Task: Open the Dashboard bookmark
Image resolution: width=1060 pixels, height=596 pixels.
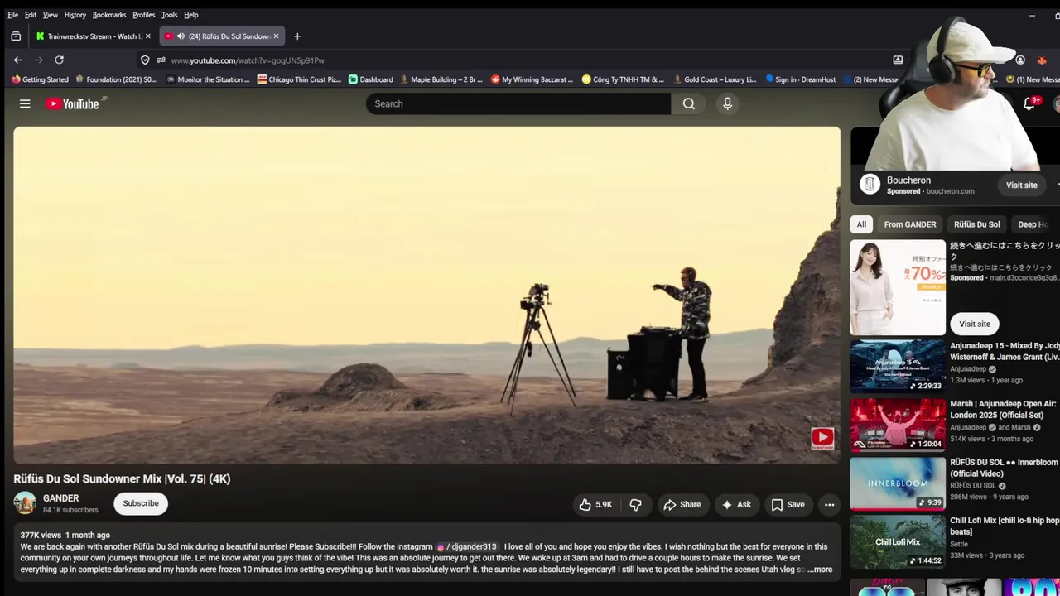Action: pos(371,79)
